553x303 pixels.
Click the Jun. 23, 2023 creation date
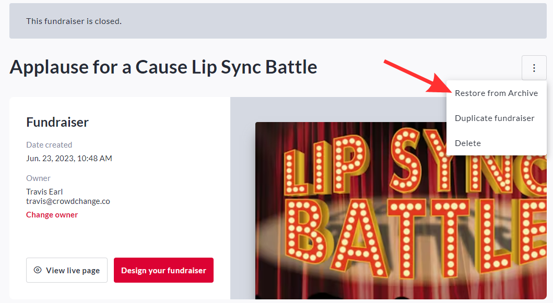coord(69,158)
